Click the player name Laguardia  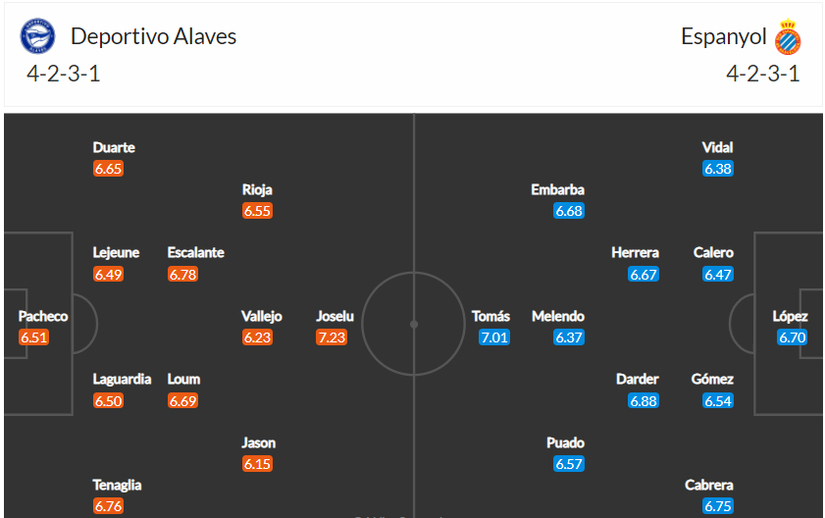pyautogui.click(x=122, y=379)
